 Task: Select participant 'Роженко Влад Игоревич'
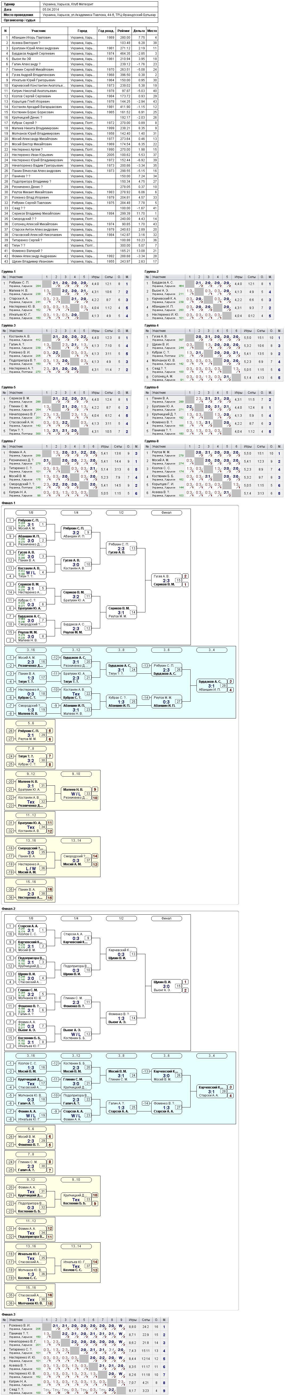(x=30, y=198)
